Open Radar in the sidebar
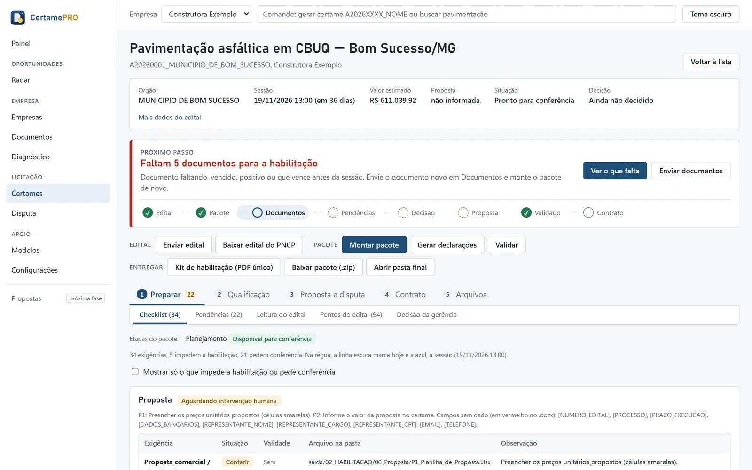 pos(58,80)
